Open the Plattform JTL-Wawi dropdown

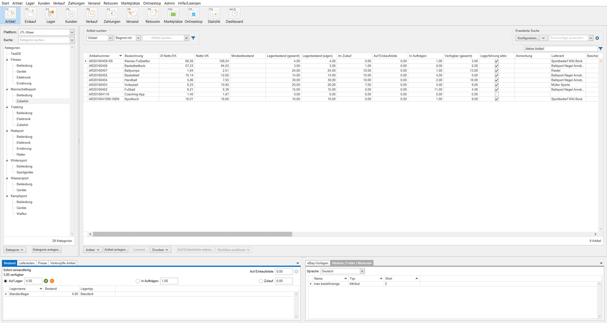[72, 32]
